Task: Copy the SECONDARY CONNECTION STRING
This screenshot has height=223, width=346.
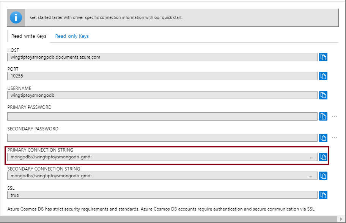Action: point(323,176)
